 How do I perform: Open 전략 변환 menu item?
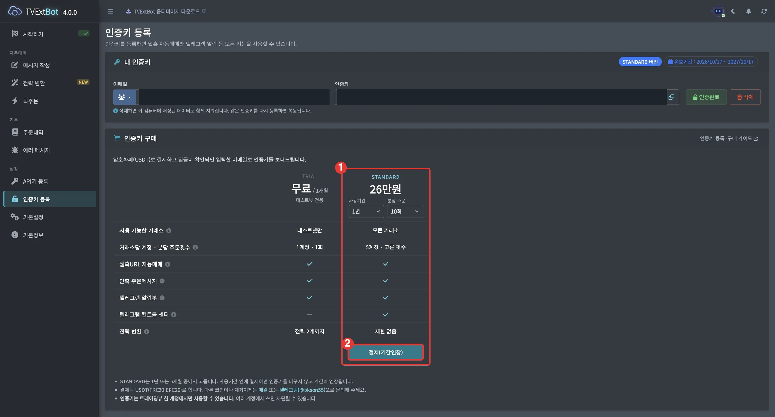click(x=49, y=83)
